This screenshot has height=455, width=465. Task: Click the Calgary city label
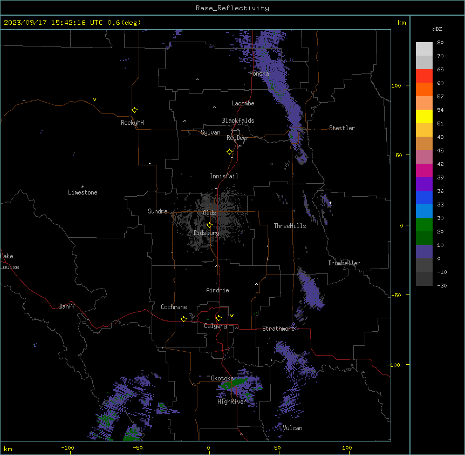coord(215,326)
